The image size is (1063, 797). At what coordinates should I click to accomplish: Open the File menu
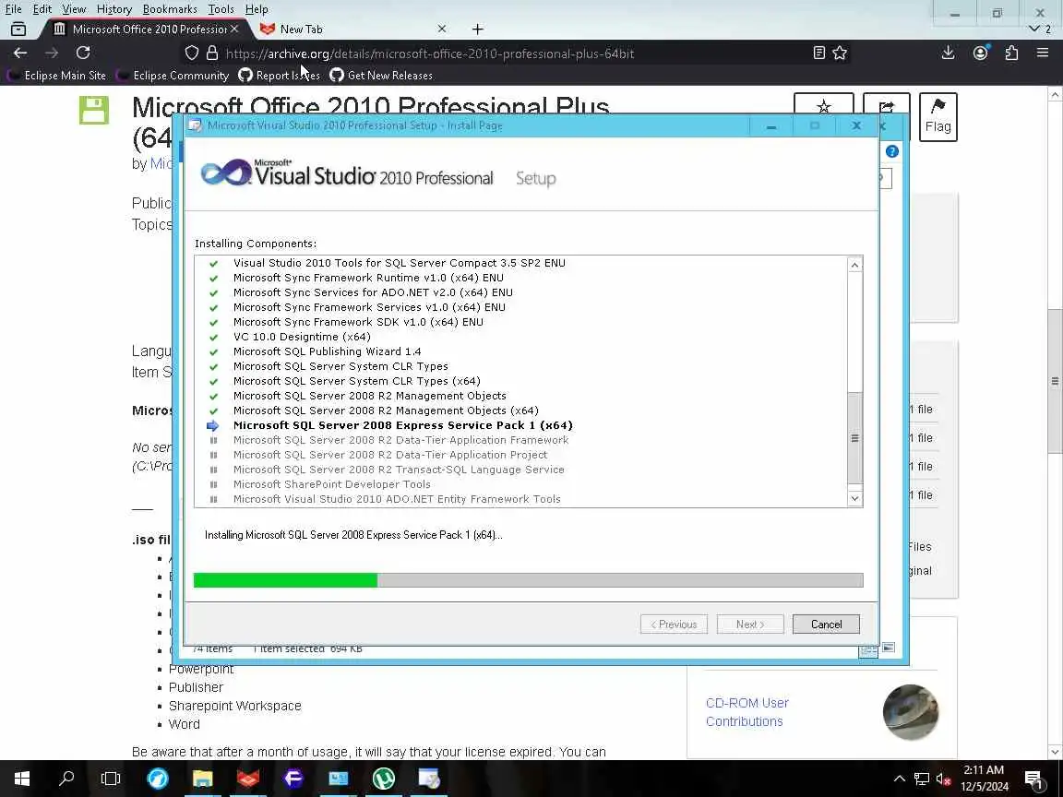pos(14,9)
